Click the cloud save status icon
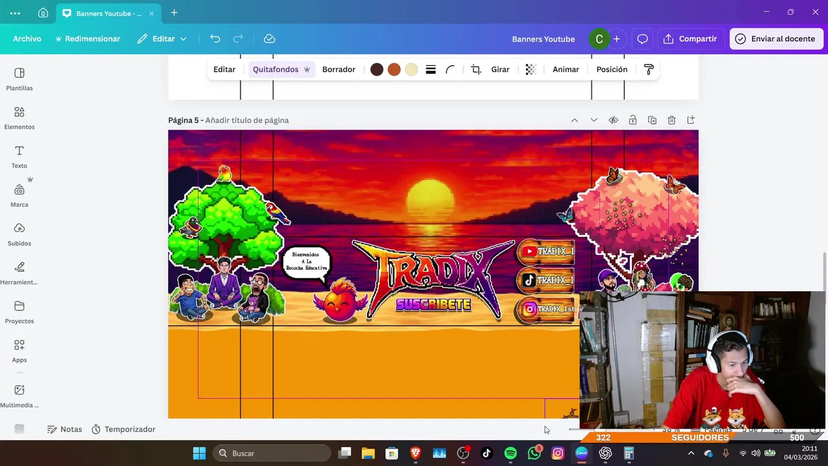 (x=270, y=39)
